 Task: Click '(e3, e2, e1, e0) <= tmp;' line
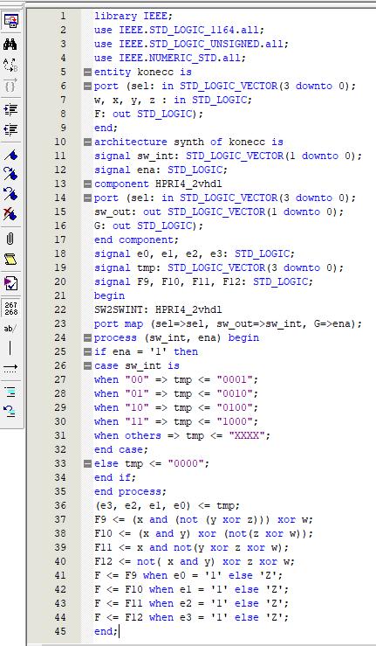click(167, 505)
